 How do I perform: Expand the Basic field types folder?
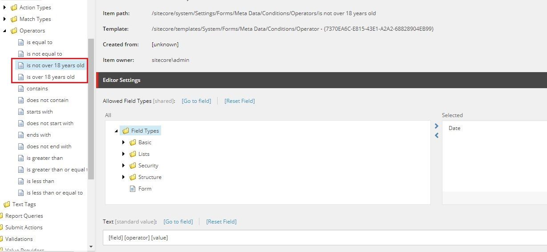pyautogui.click(x=124, y=142)
